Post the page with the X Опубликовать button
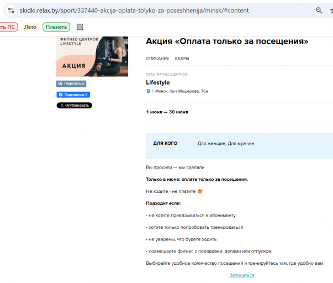The image size is (333, 283). click(75, 106)
